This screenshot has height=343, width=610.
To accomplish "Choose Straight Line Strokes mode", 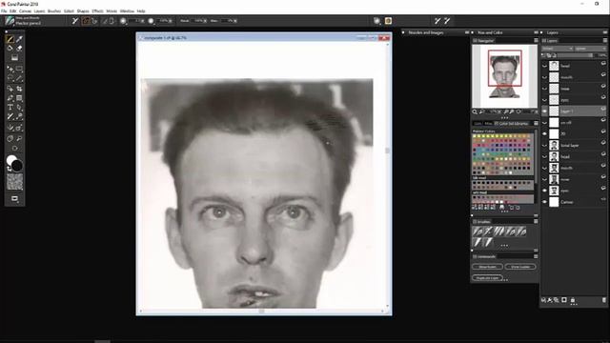I will [x=94, y=21].
